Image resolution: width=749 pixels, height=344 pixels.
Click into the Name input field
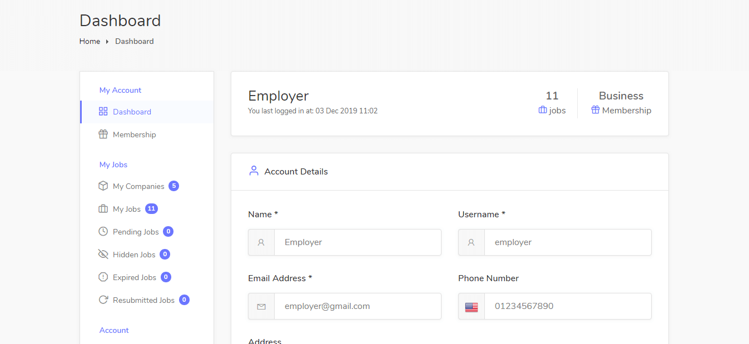[x=357, y=242]
